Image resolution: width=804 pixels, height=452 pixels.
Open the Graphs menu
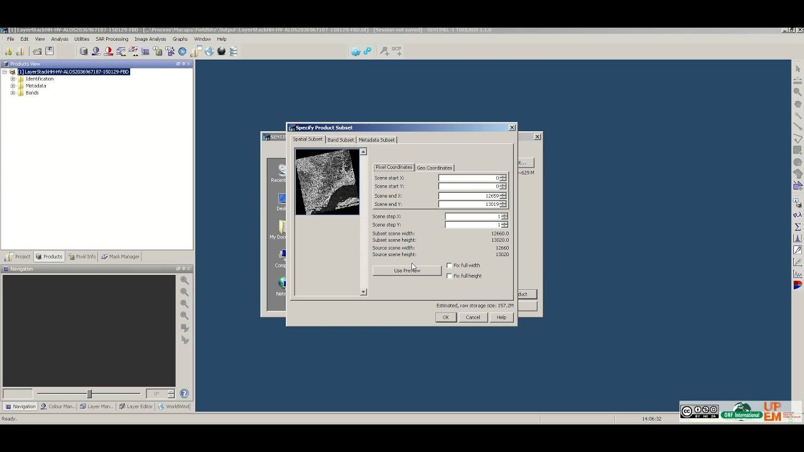click(x=180, y=39)
